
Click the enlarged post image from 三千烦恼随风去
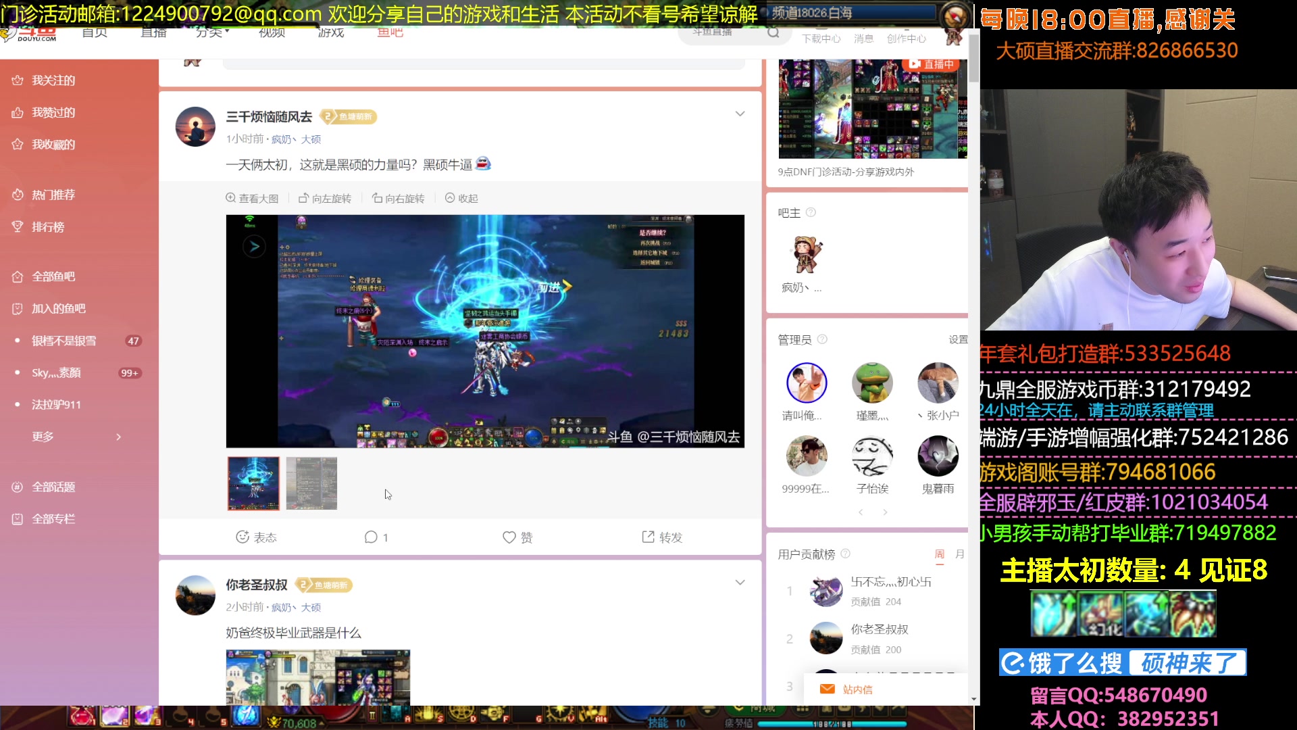coord(485,331)
